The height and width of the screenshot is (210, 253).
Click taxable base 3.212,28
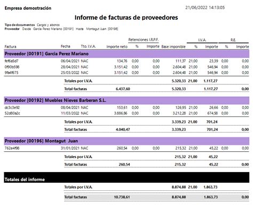(x=179, y=113)
